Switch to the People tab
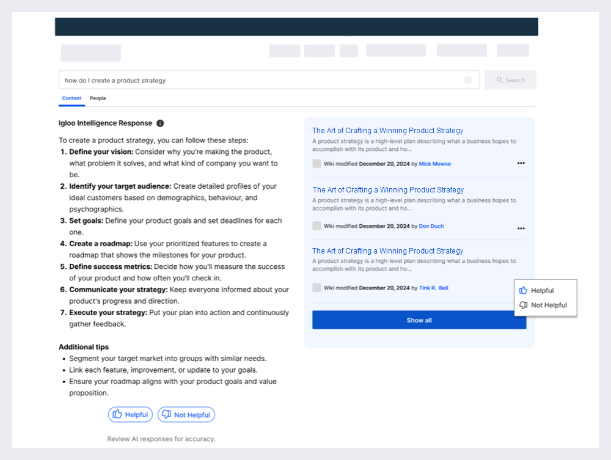 click(98, 98)
